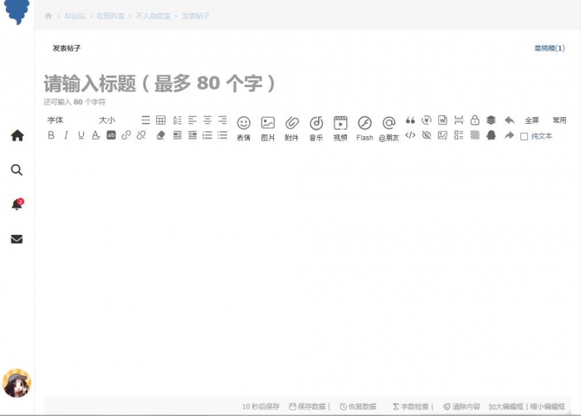581x416 pixels.
Task: Center align the text
Action: click(207, 120)
